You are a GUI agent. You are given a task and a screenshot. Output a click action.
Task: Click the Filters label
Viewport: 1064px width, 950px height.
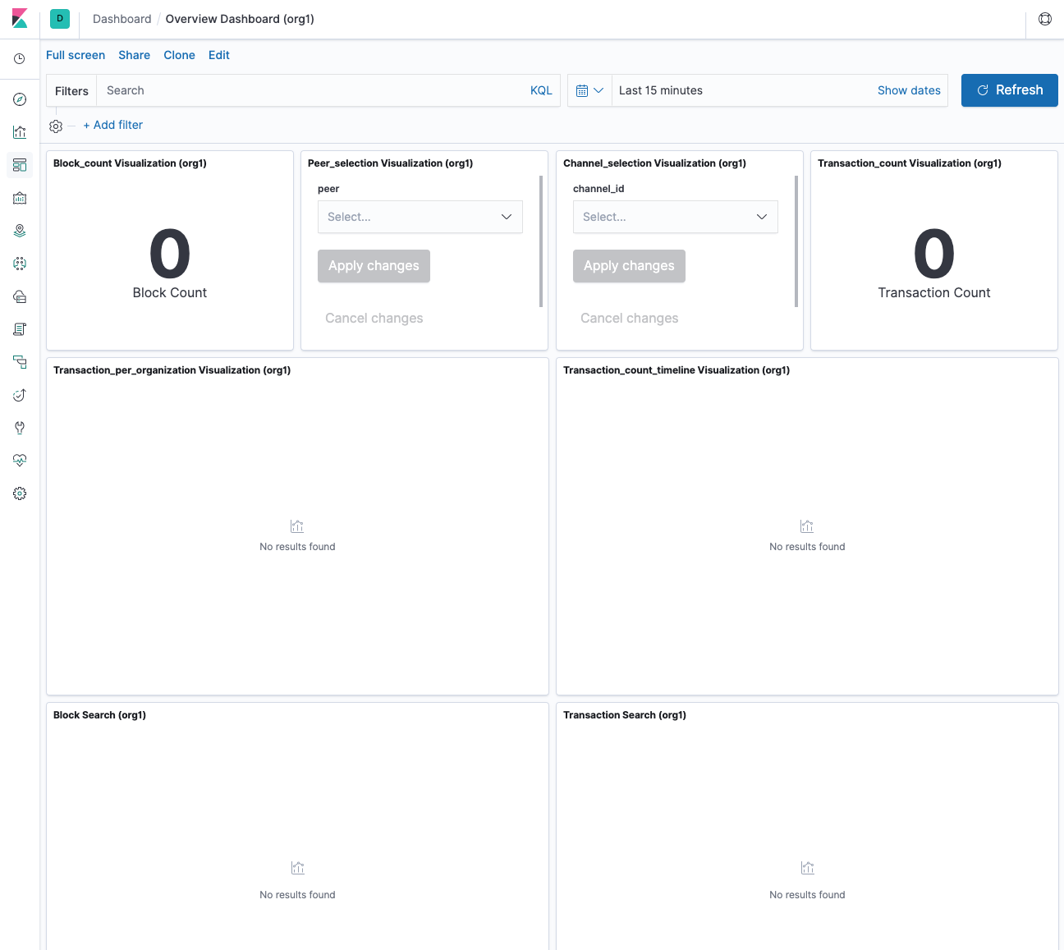(71, 91)
